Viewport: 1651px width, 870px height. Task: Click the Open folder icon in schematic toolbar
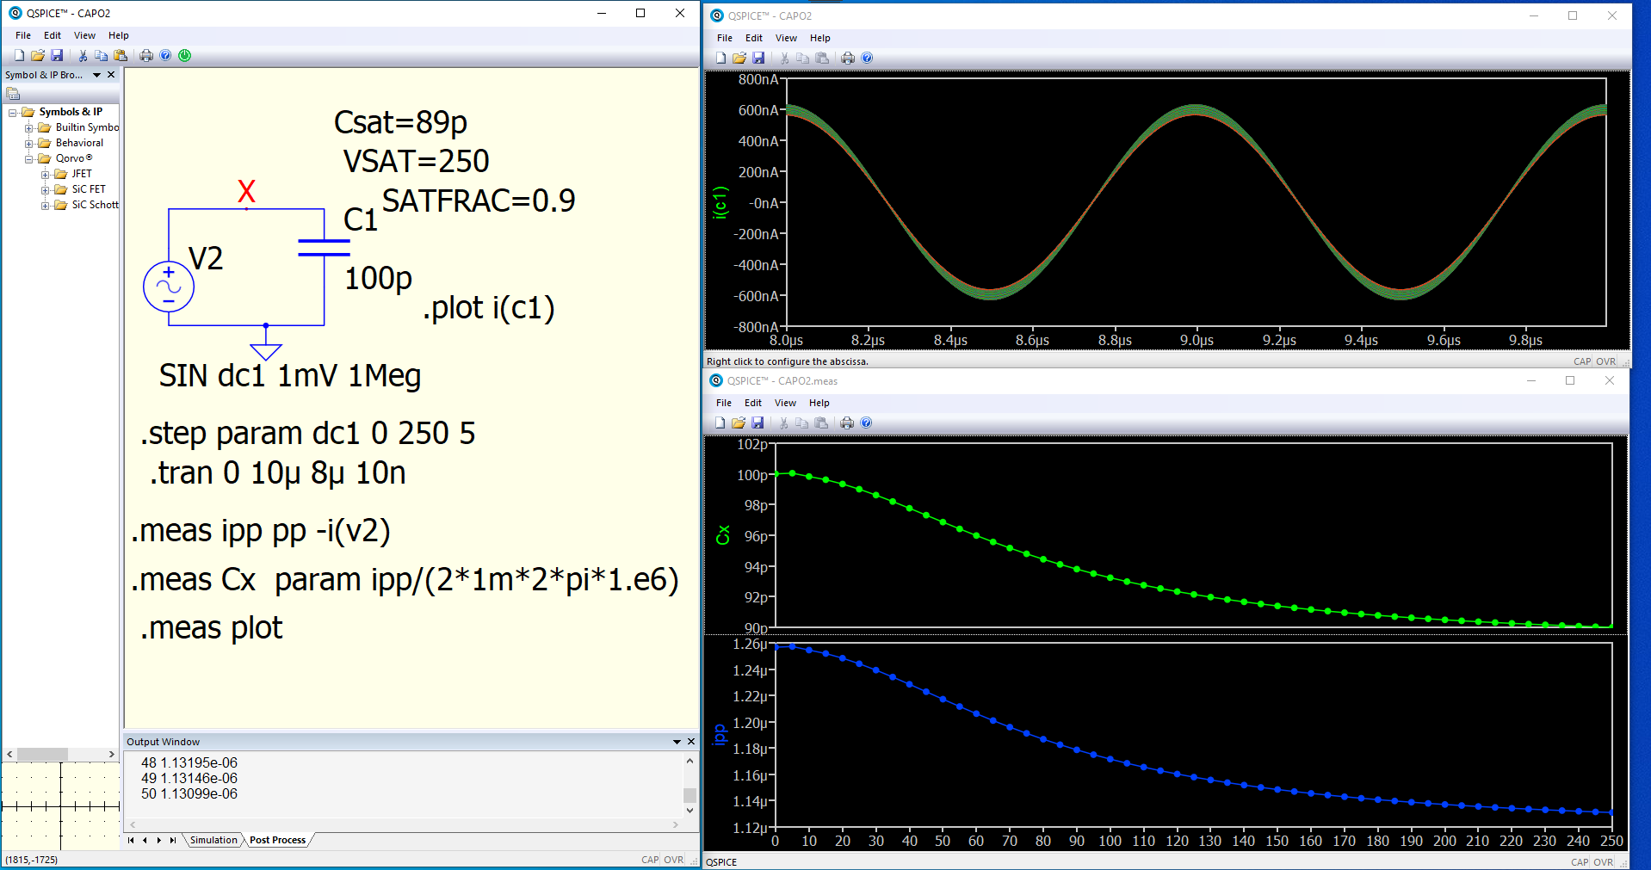pyautogui.click(x=38, y=55)
